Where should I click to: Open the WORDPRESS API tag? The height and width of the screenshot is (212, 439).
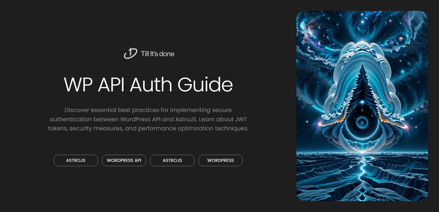[x=124, y=160]
